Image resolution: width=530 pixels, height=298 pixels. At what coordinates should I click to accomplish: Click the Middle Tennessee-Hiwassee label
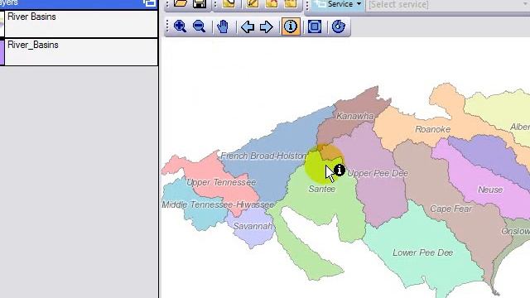pos(218,204)
